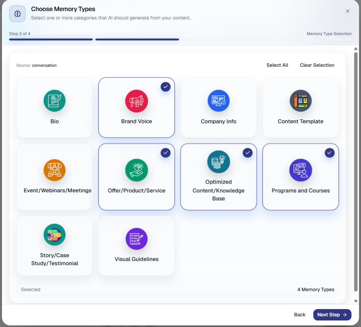Click the Company Info monitor icon
The width and height of the screenshot is (361, 327).
click(x=219, y=101)
